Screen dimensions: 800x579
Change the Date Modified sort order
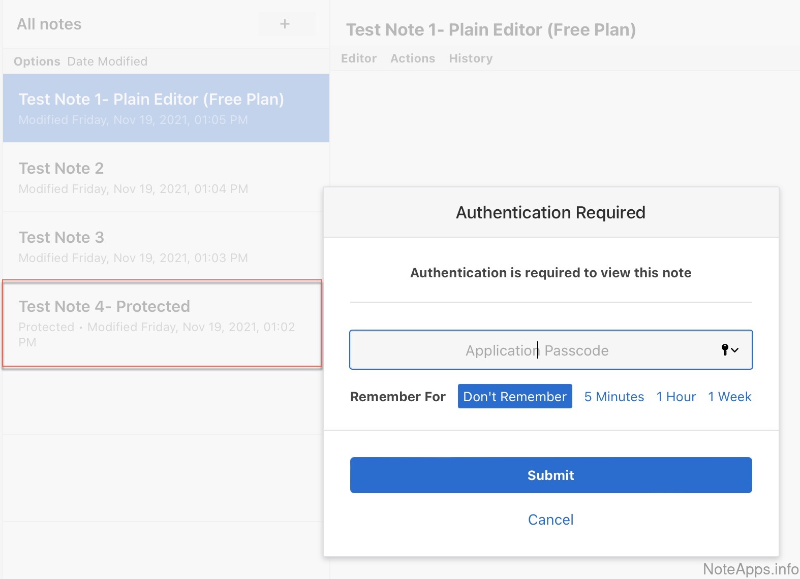click(107, 61)
